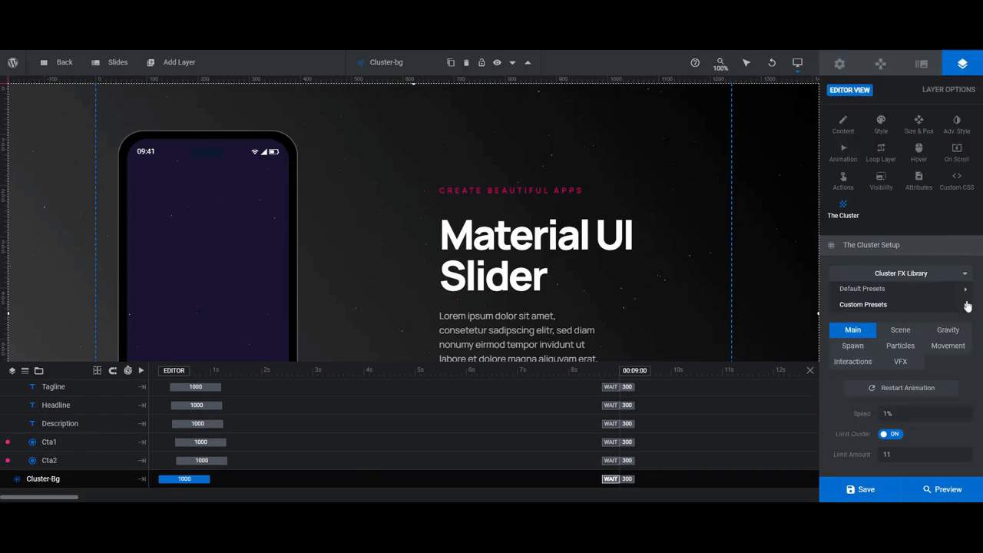Click the Preview button
Screen dimensions: 983x553
(942, 489)
